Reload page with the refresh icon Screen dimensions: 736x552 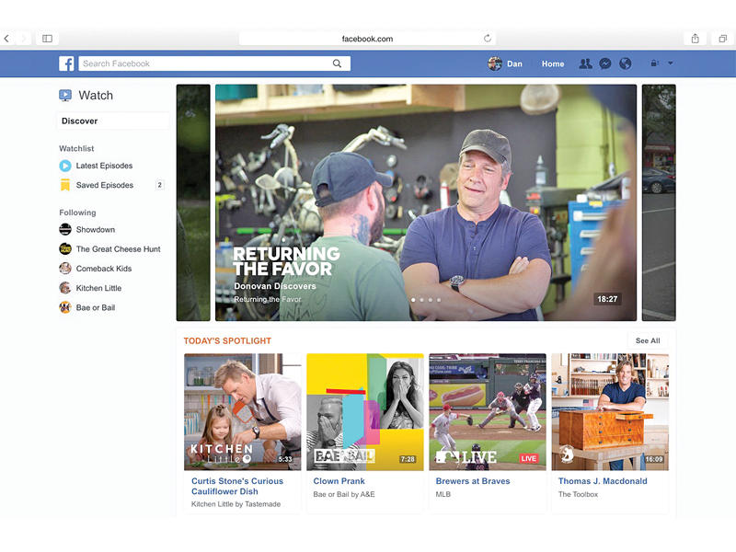pos(487,39)
